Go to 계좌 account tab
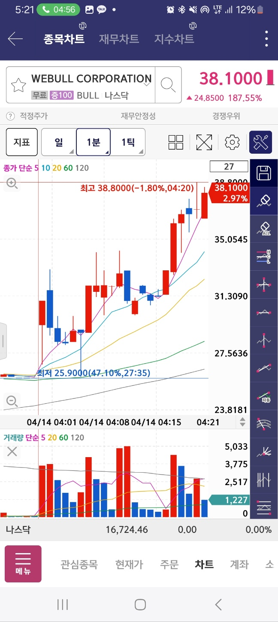The image size is (278, 622). click(x=239, y=564)
